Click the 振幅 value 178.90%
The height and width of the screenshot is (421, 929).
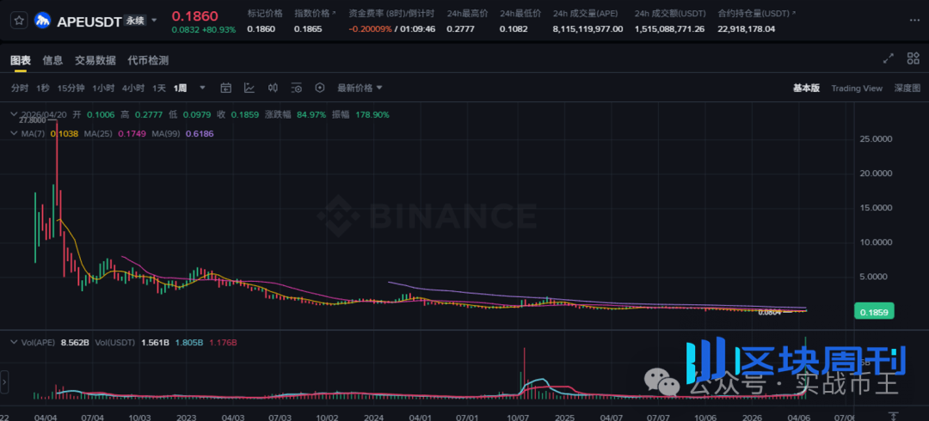point(372,114)
